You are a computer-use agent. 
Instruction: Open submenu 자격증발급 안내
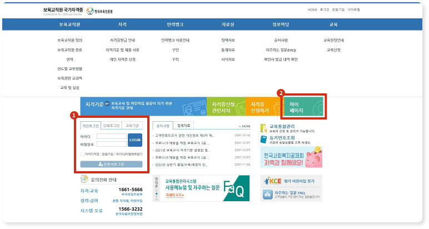(122, 40)
